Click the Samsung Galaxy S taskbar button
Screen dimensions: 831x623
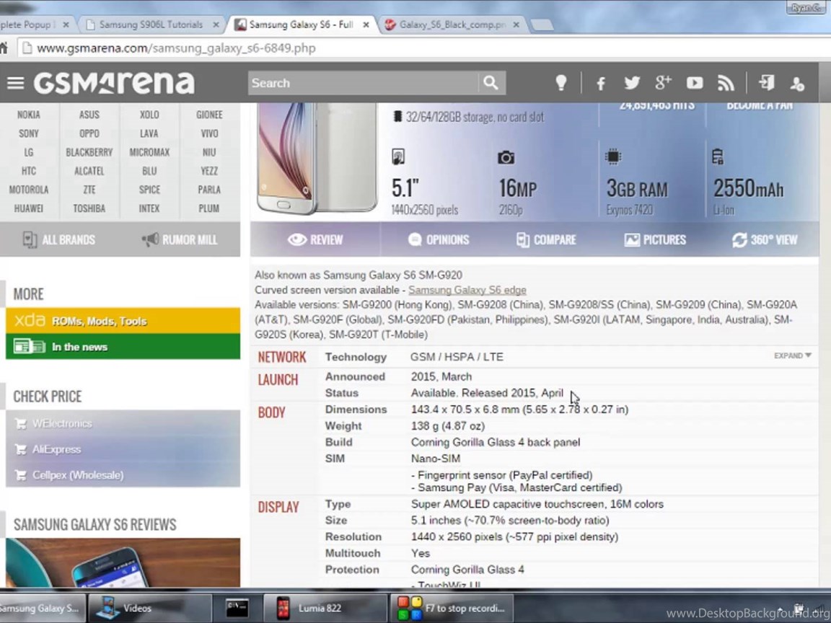pos(42,608)
